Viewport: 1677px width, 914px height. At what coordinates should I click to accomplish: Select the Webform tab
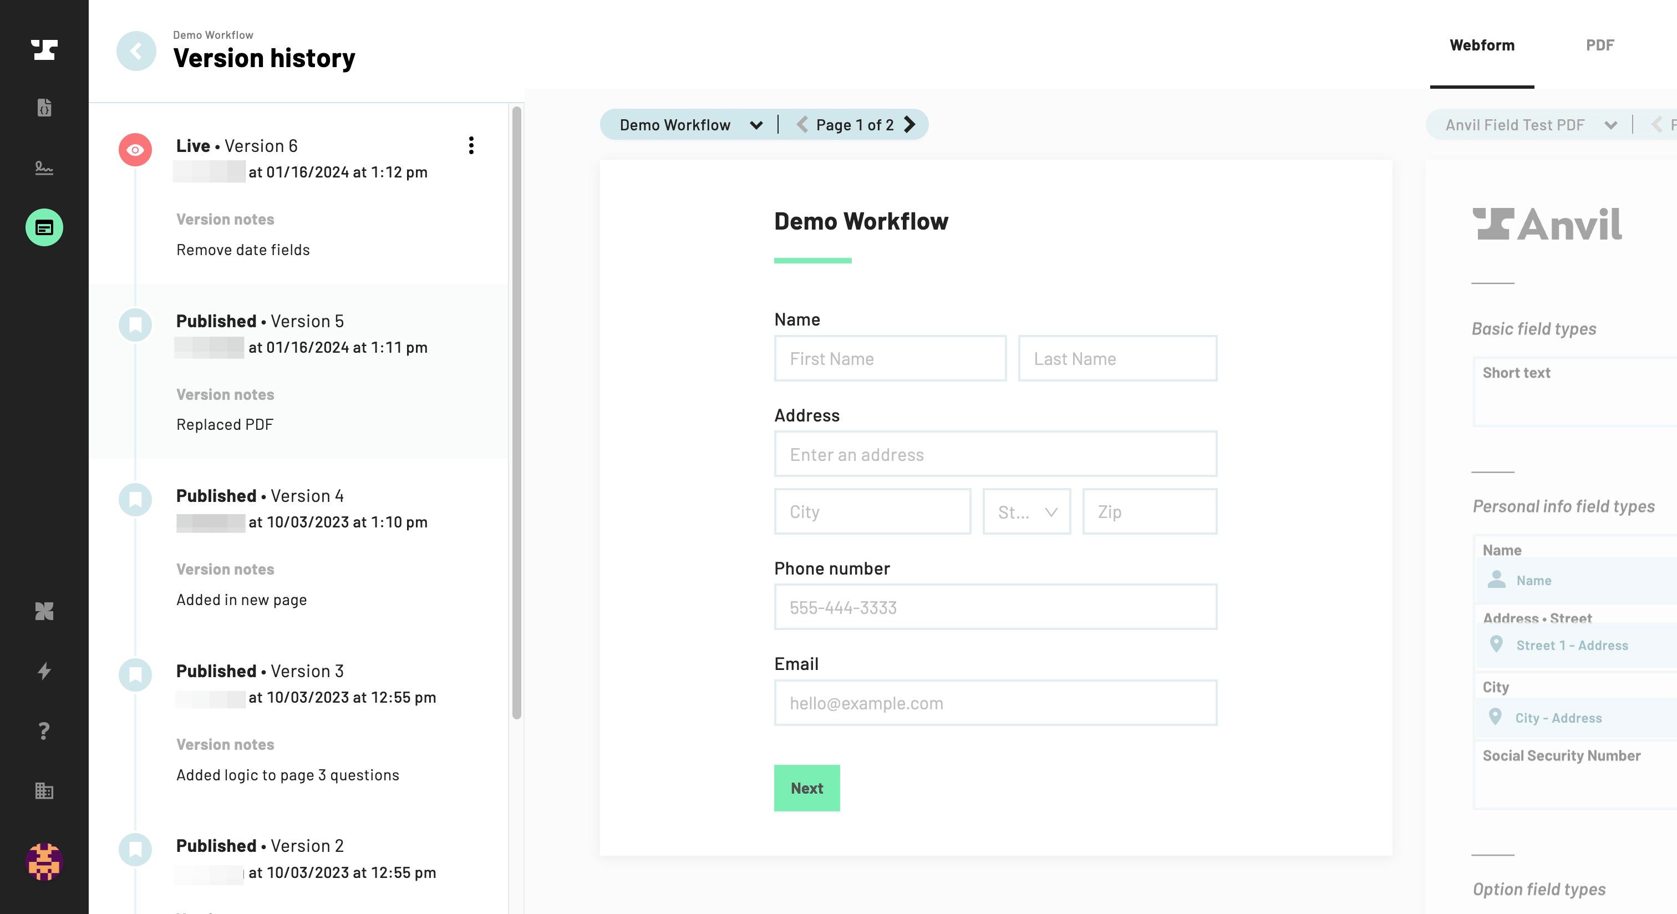click(1481, 45)
